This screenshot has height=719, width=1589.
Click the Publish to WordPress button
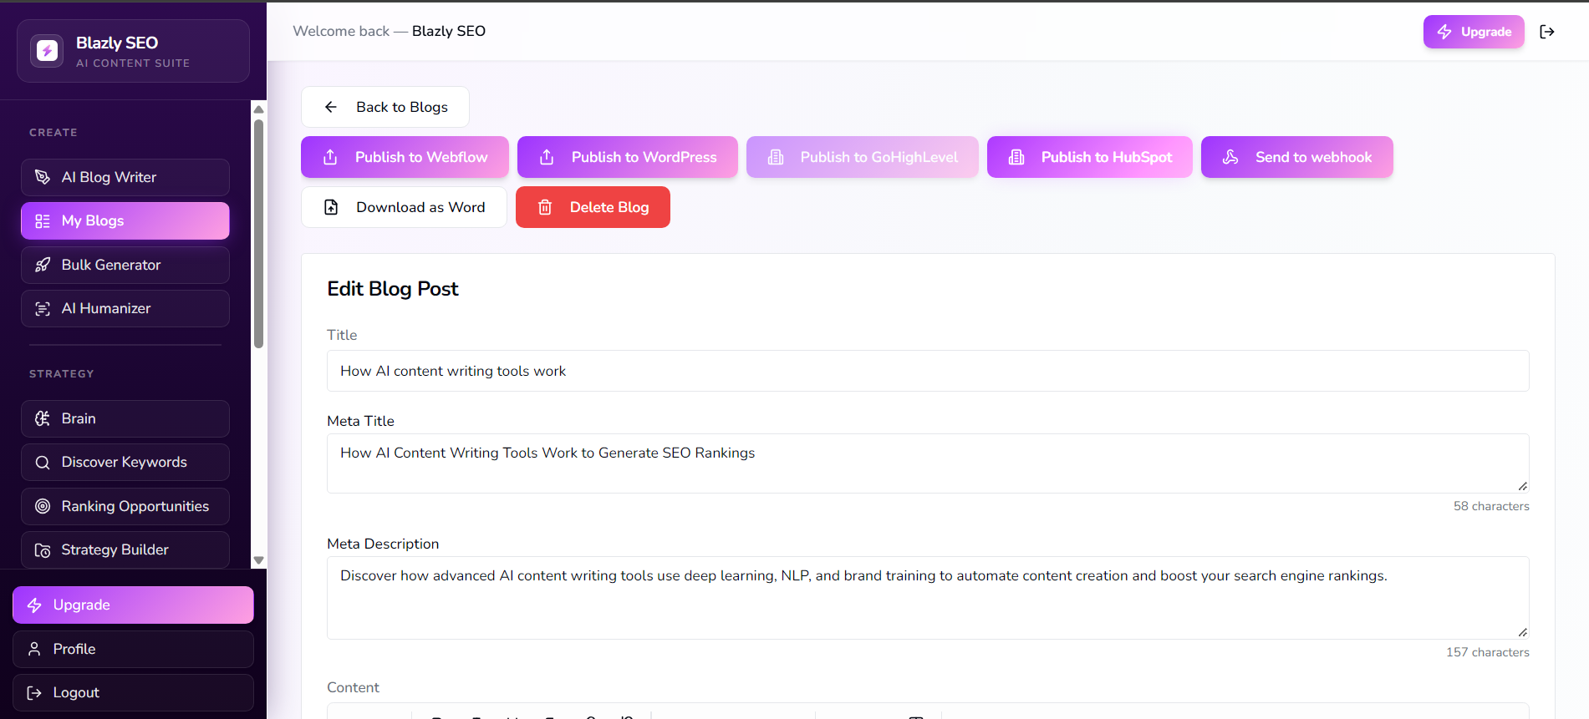[628, 157]
